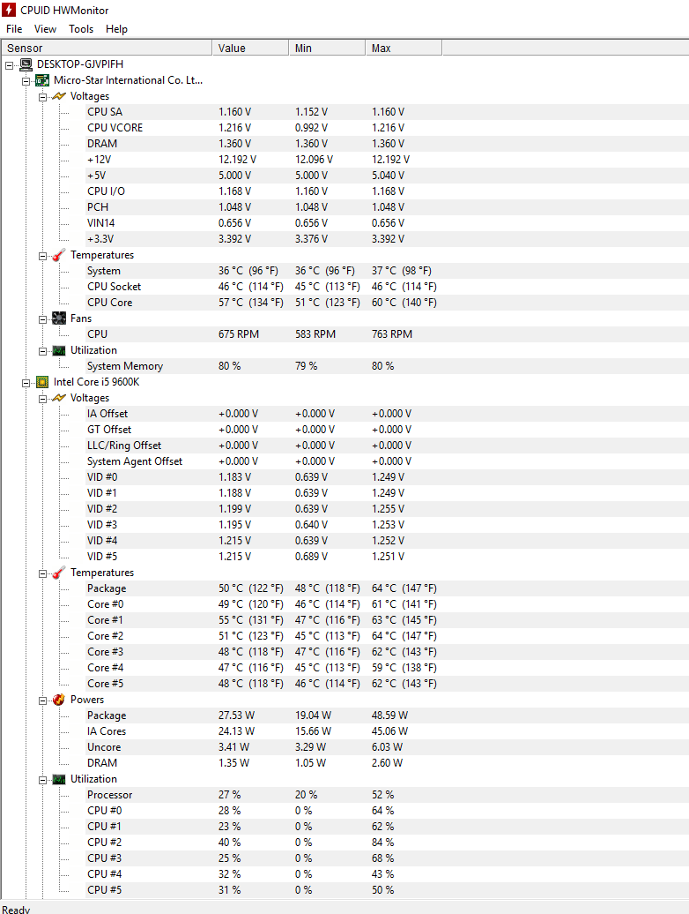Select the CPU Socket temperature row
The height and width of the screenshot is (914, 689).
(387, 286)
